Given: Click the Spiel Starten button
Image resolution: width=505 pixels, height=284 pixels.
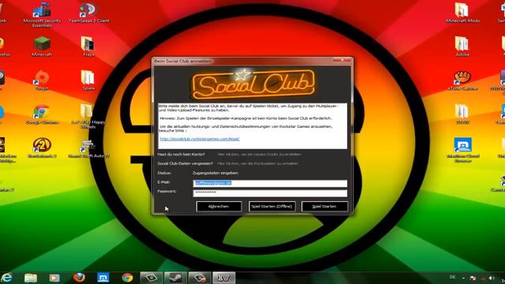Looking at the screenshot, I should coord(324,207).
